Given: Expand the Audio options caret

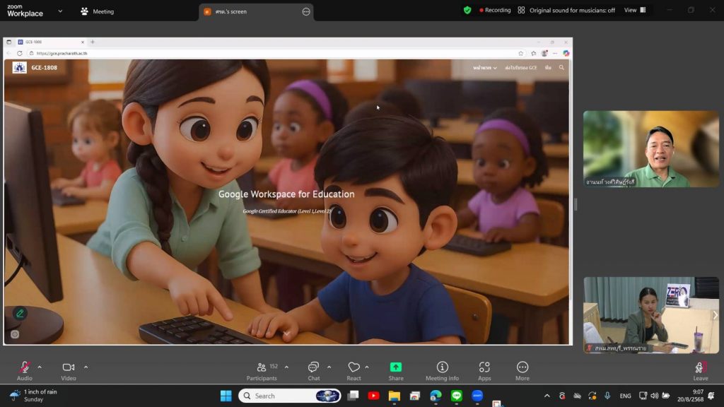Looking at the screenshot, I should click(40, 367).
